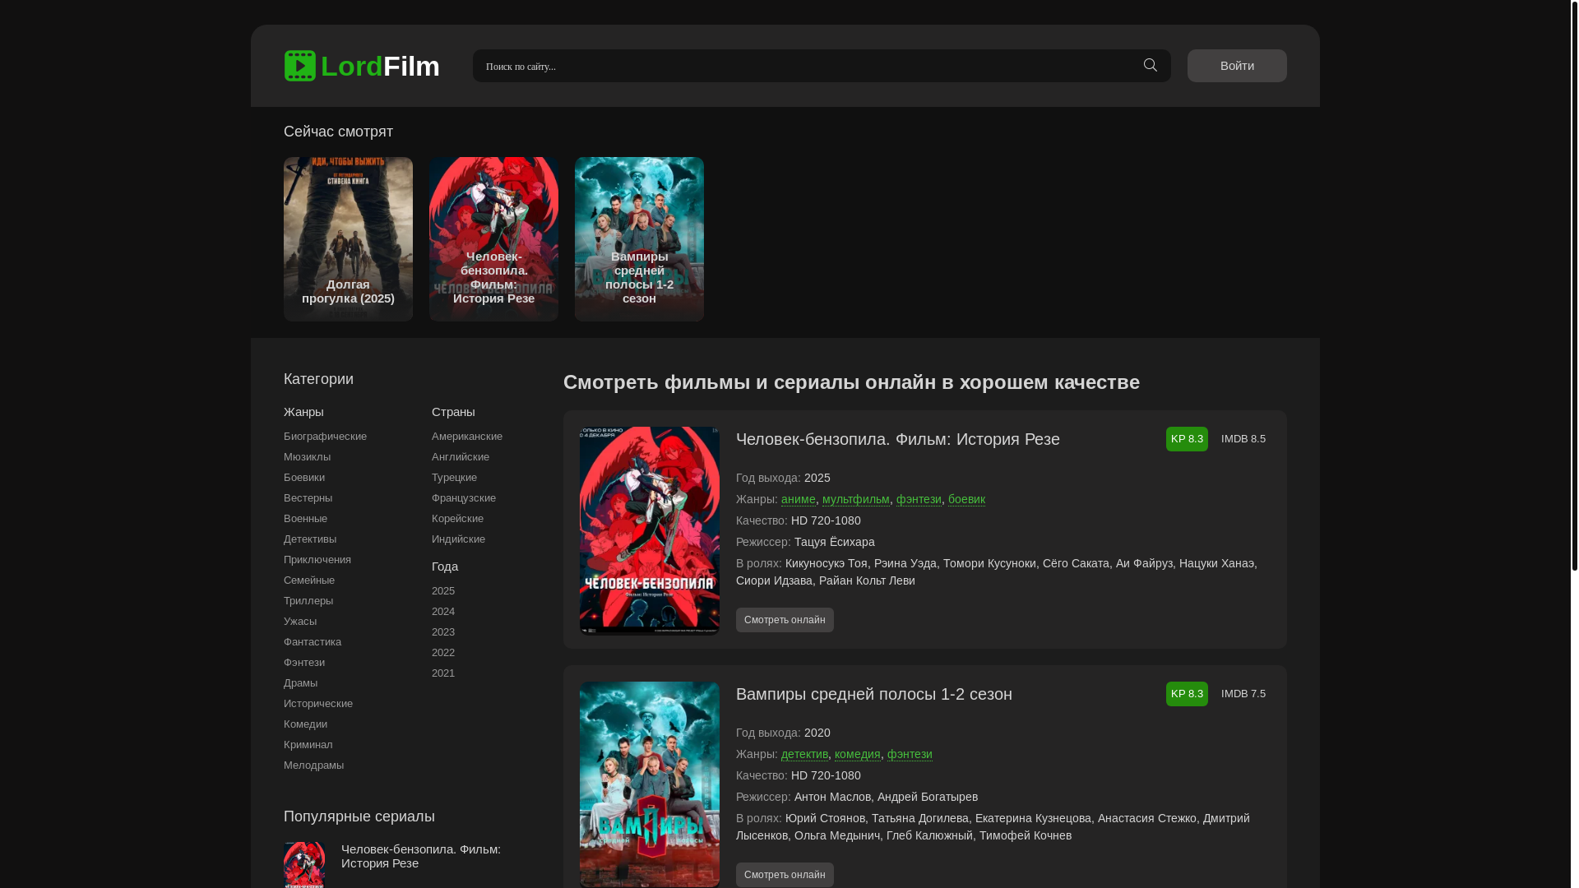This screenshot has width=1579, height=888.
Task: Click small Человек-бензопила thumbnail in Популярные сериалы
Action: coord(304,865)
